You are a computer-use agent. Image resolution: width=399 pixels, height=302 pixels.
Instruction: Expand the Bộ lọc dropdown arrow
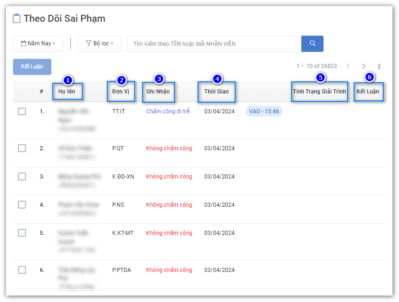pos(112,43)
